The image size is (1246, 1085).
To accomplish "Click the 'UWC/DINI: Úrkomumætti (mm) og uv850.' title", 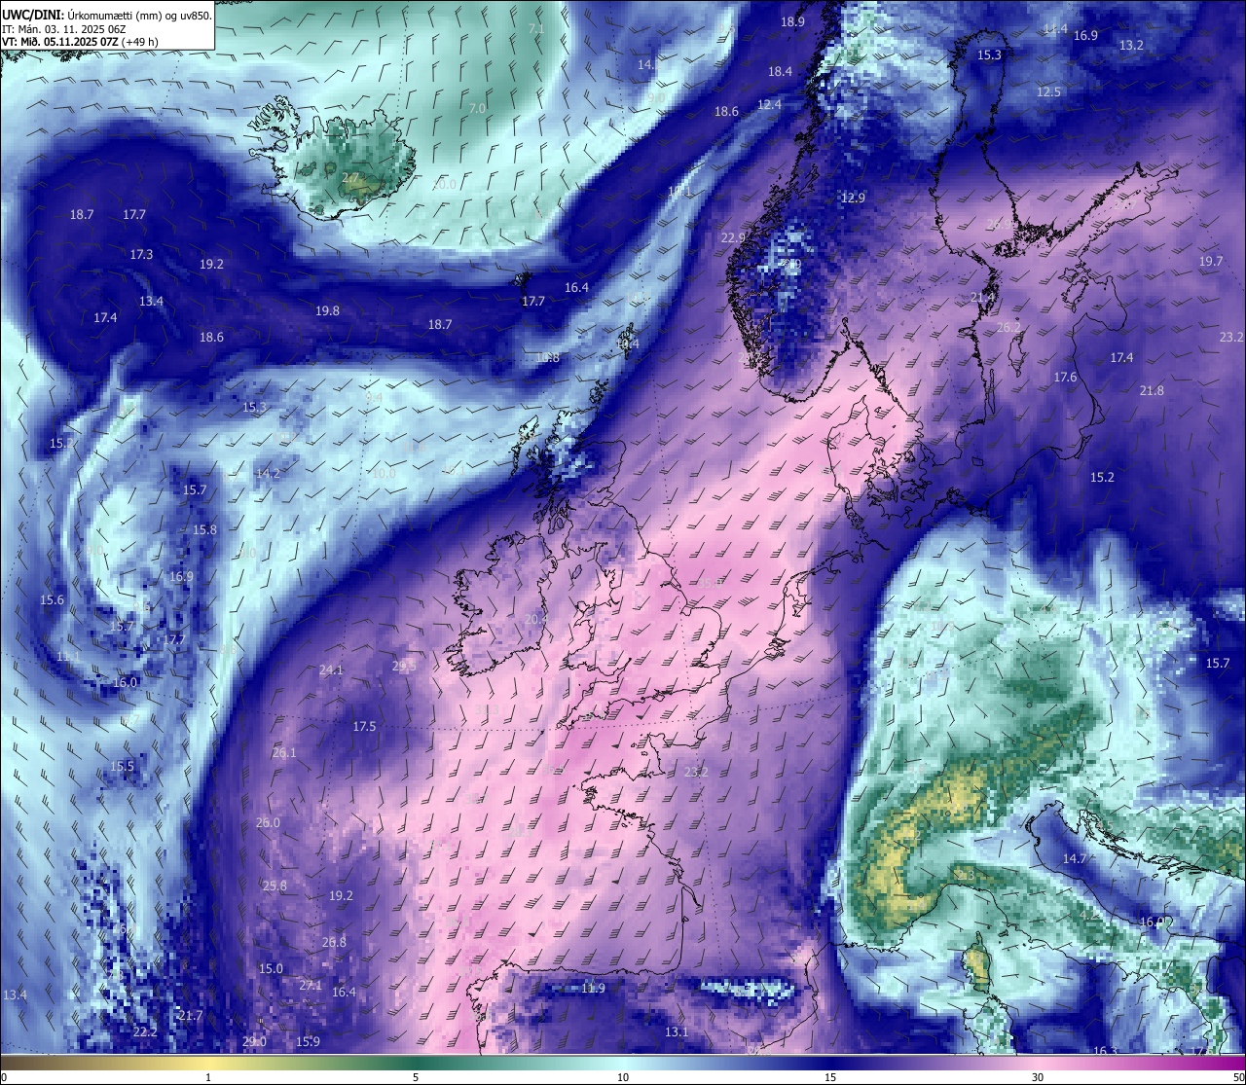I will pyautogui.click(x=107, y=15).
